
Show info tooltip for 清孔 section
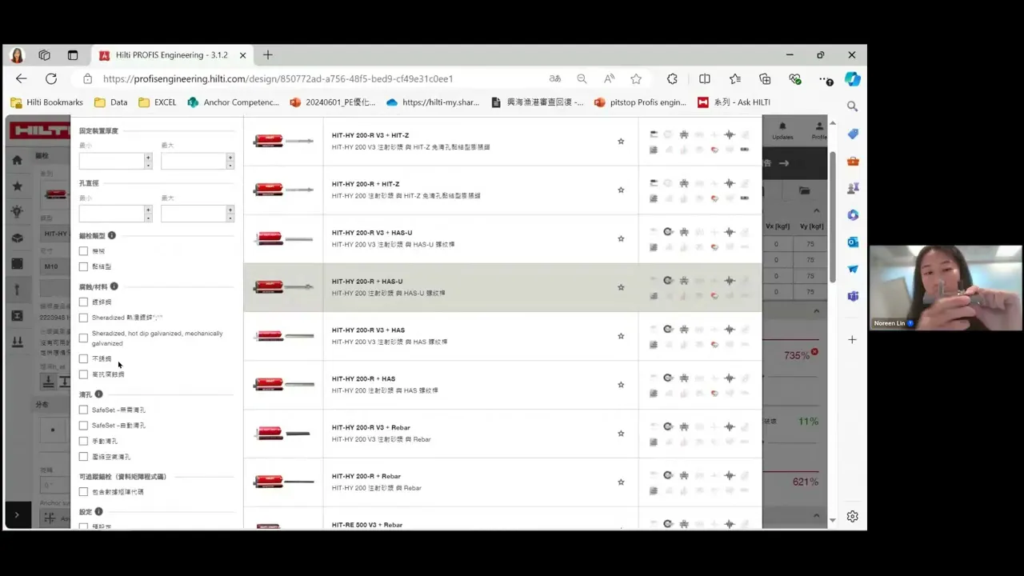click(99, 394)
